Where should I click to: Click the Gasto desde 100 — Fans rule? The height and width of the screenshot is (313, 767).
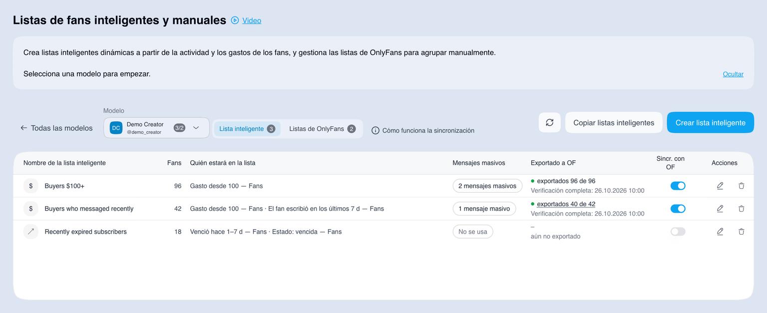click(x=226, y=186)
